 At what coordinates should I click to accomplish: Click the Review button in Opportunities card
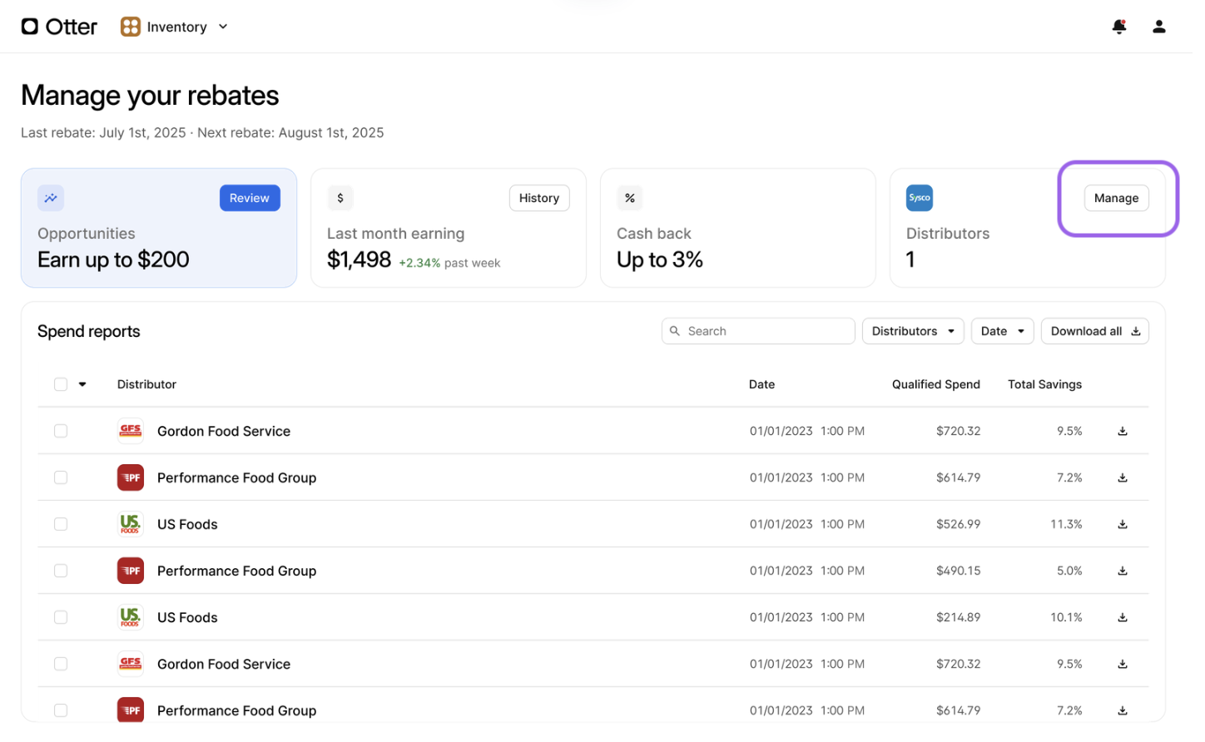250,198
